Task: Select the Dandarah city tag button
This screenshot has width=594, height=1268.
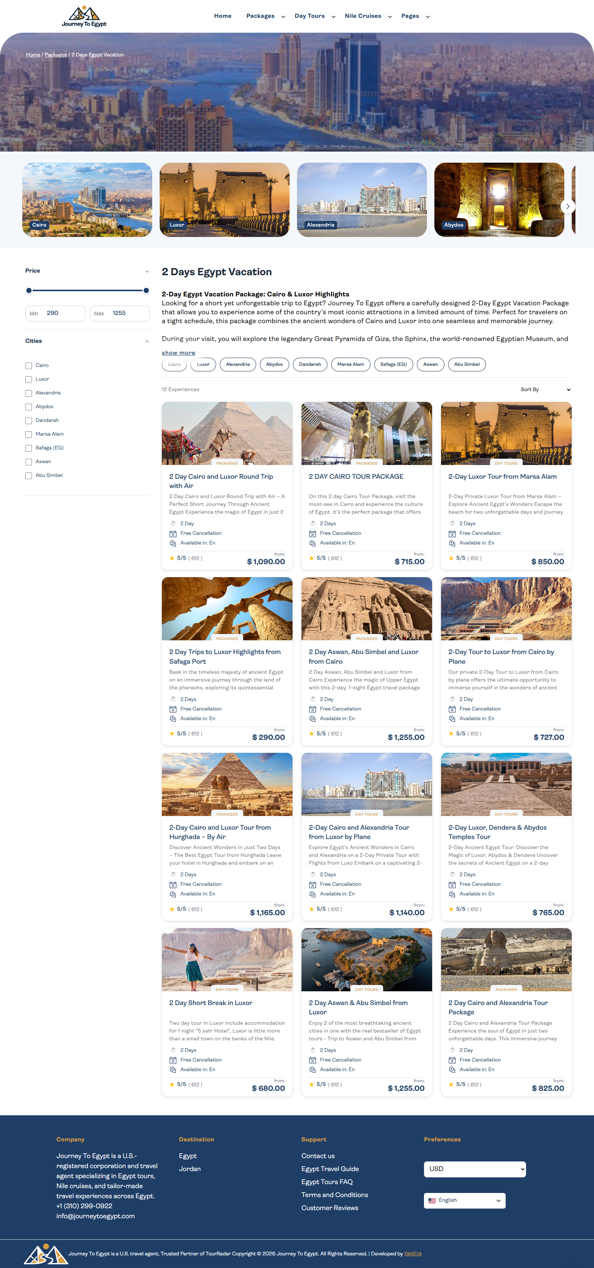Action: (310, 364)
